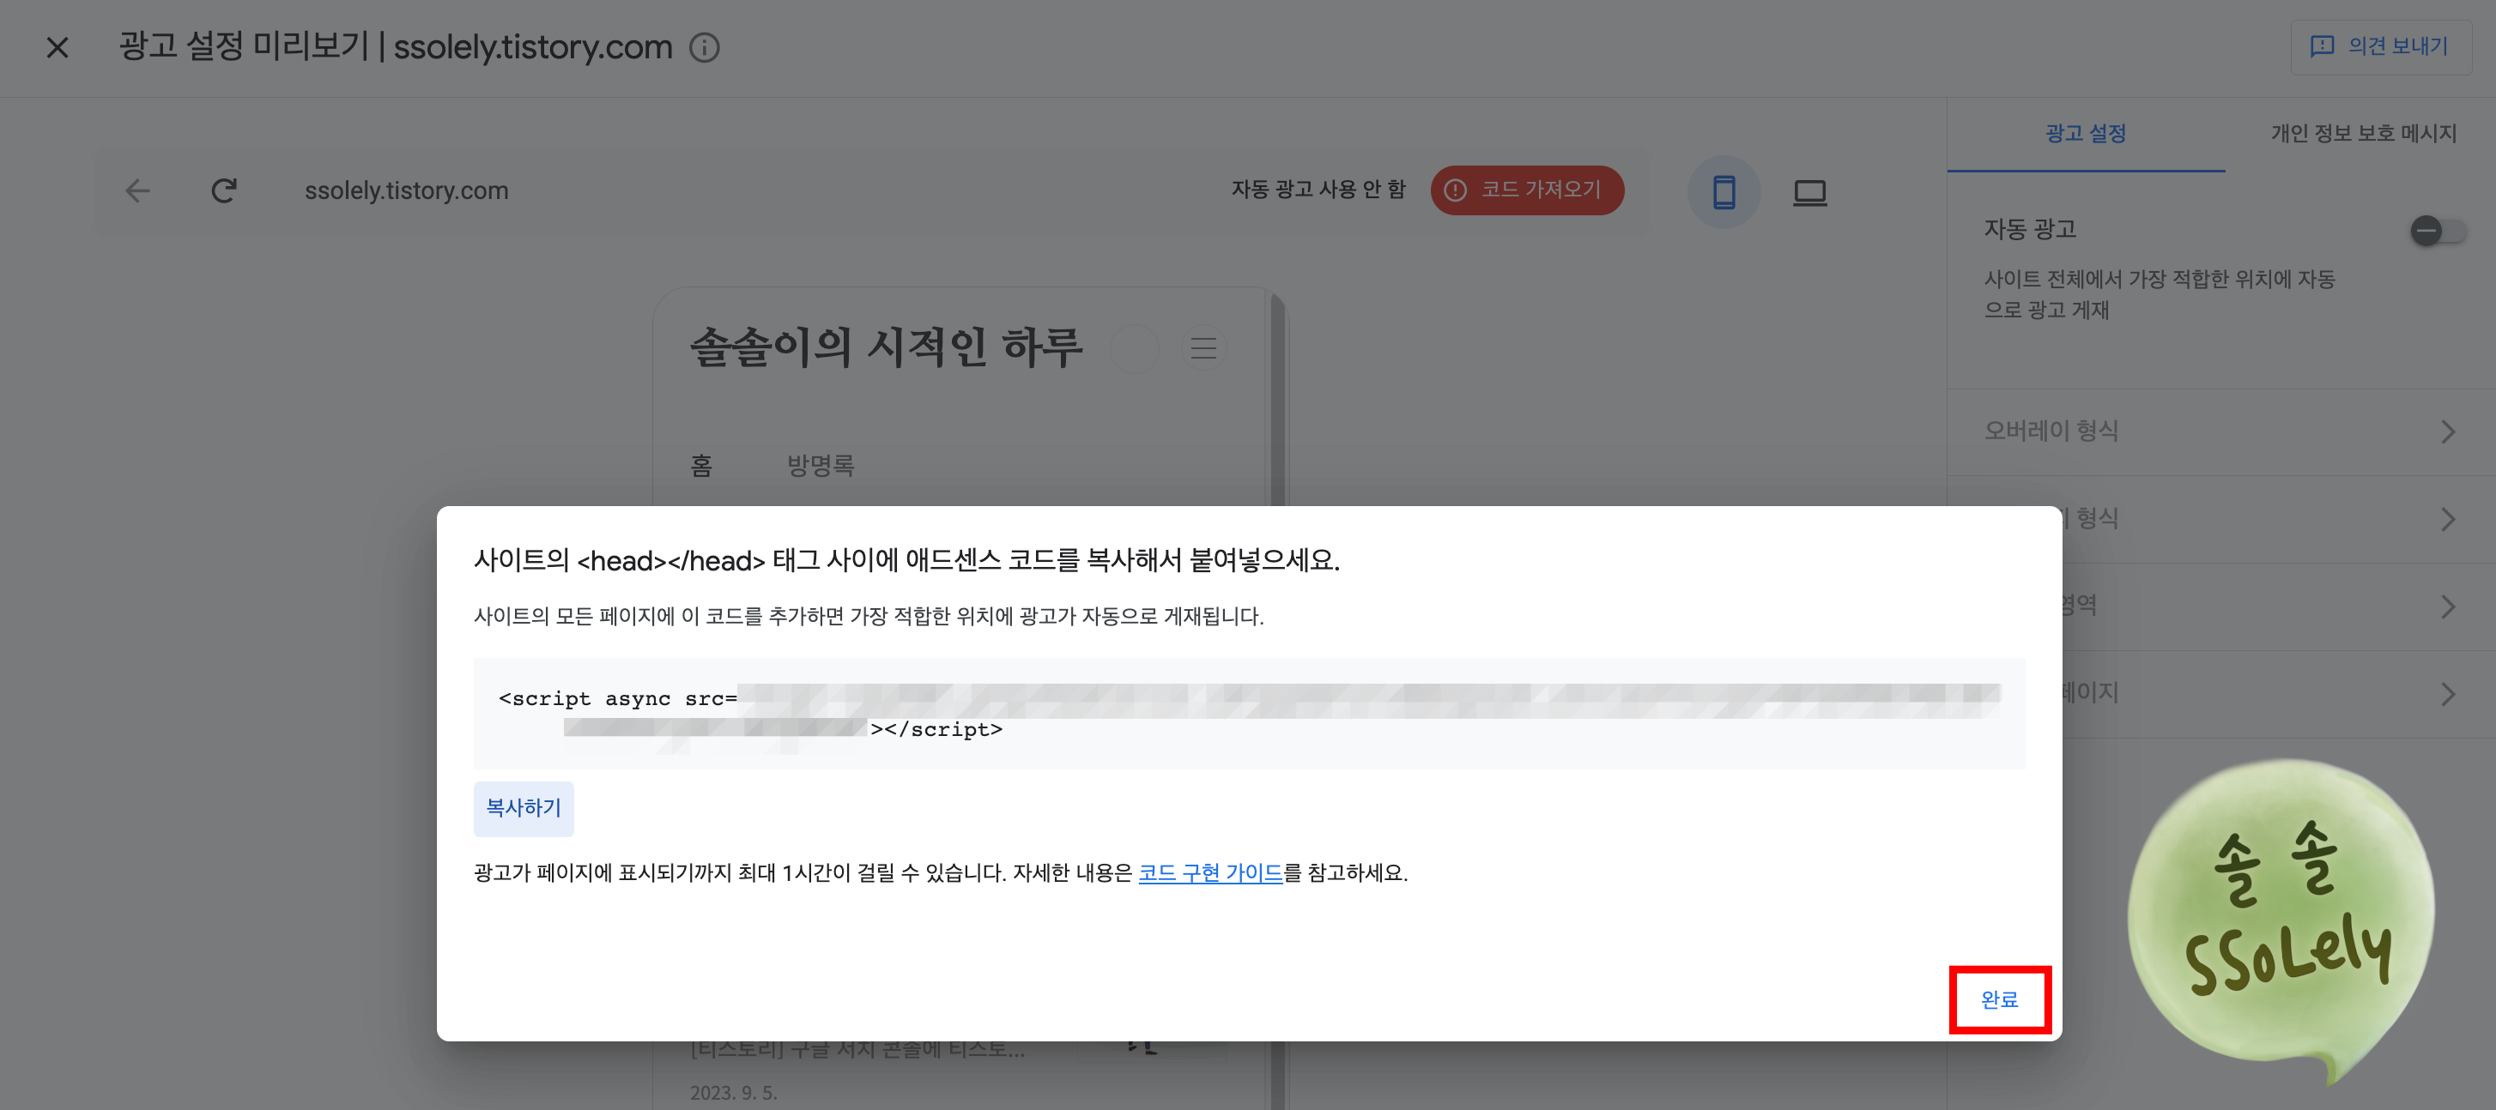The width and height of the screenshot is (2496, 1110).
Task: Expand the second 형식 section chevron
Action: tap(2448, 520)
